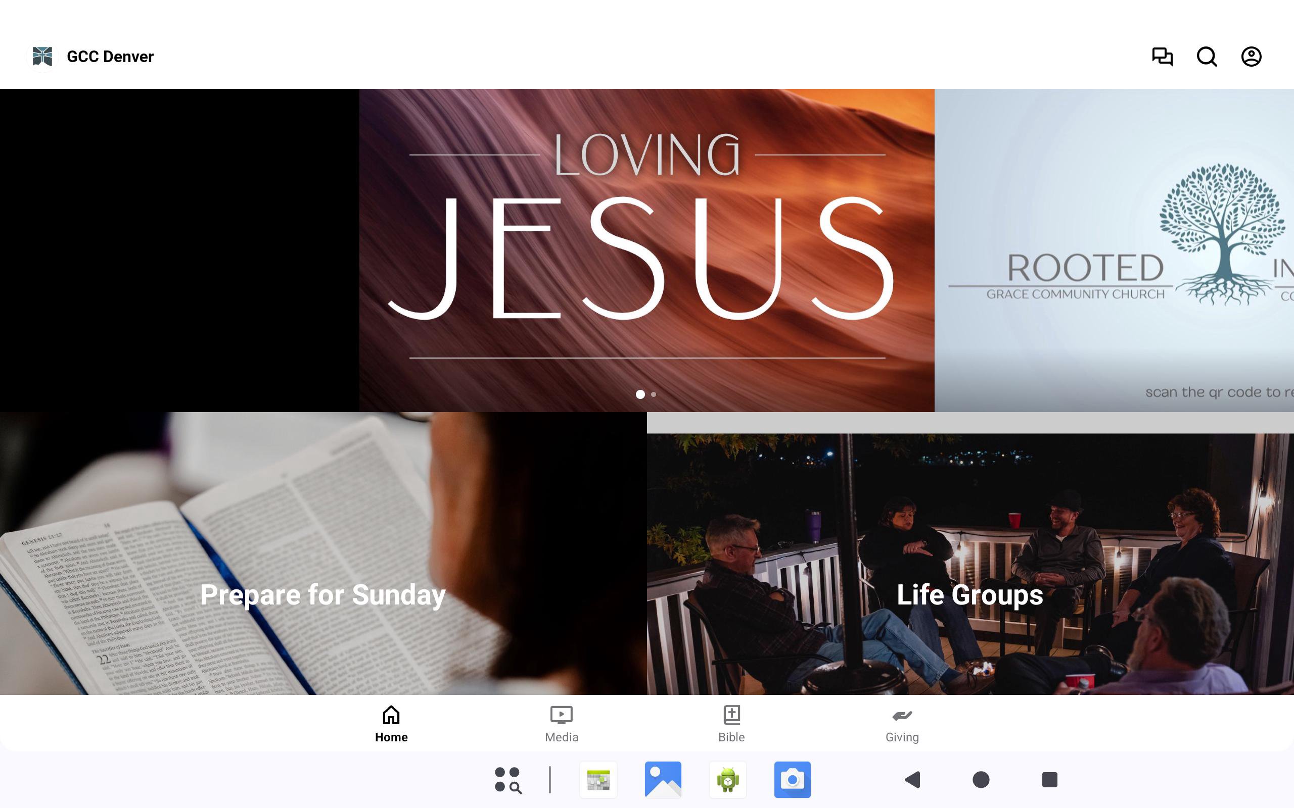Open the search magnifier icon
This screenshot has height=808, width=1294.
pyautogui.click(x=1207, y=57)
